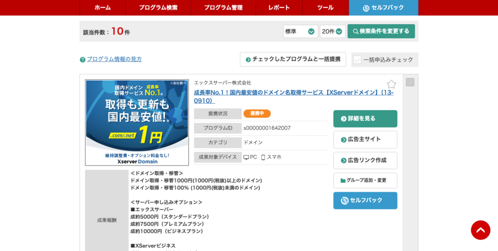The width and height of the screenshot is (498, 251).
Task: Click 広告リンク作成 button
Action: click(365, 160)
